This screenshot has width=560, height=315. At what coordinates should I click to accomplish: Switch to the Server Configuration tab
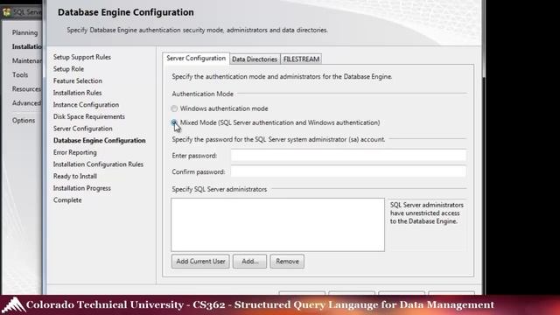click(196, 59)
